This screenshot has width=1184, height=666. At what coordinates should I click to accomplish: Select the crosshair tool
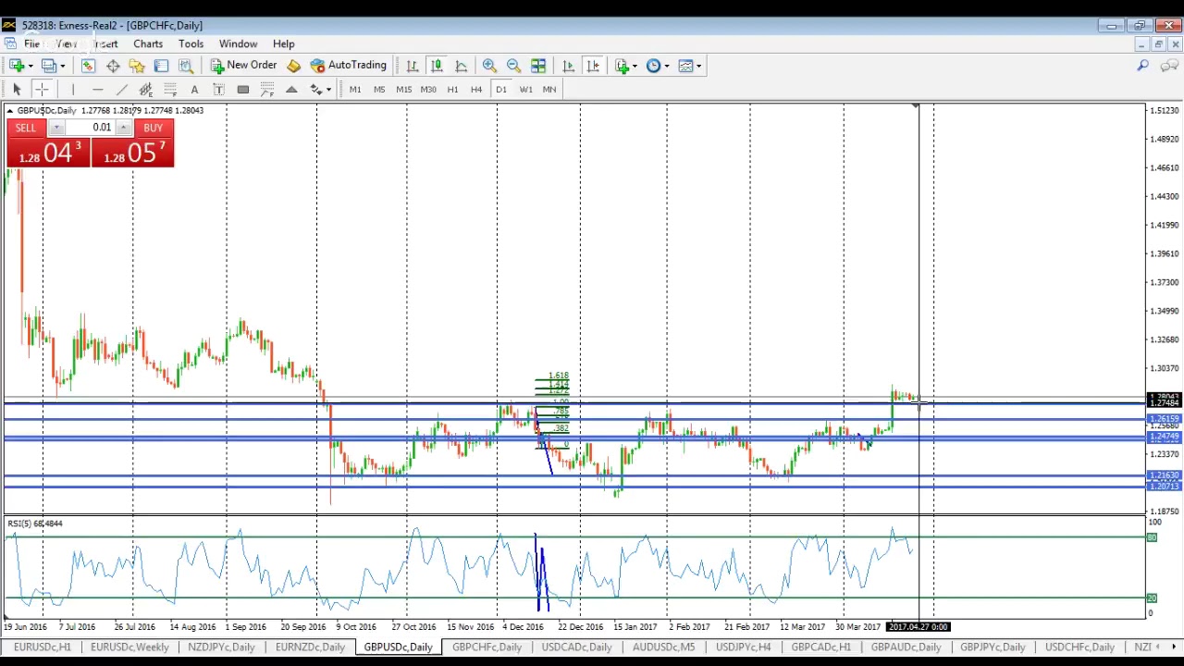[x=42, y=90]
